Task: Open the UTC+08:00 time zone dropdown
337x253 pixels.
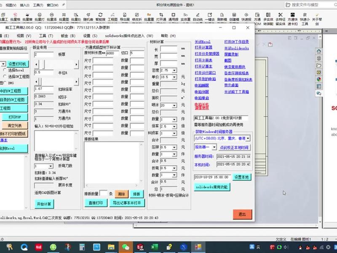Action: (x=248, y=138)
